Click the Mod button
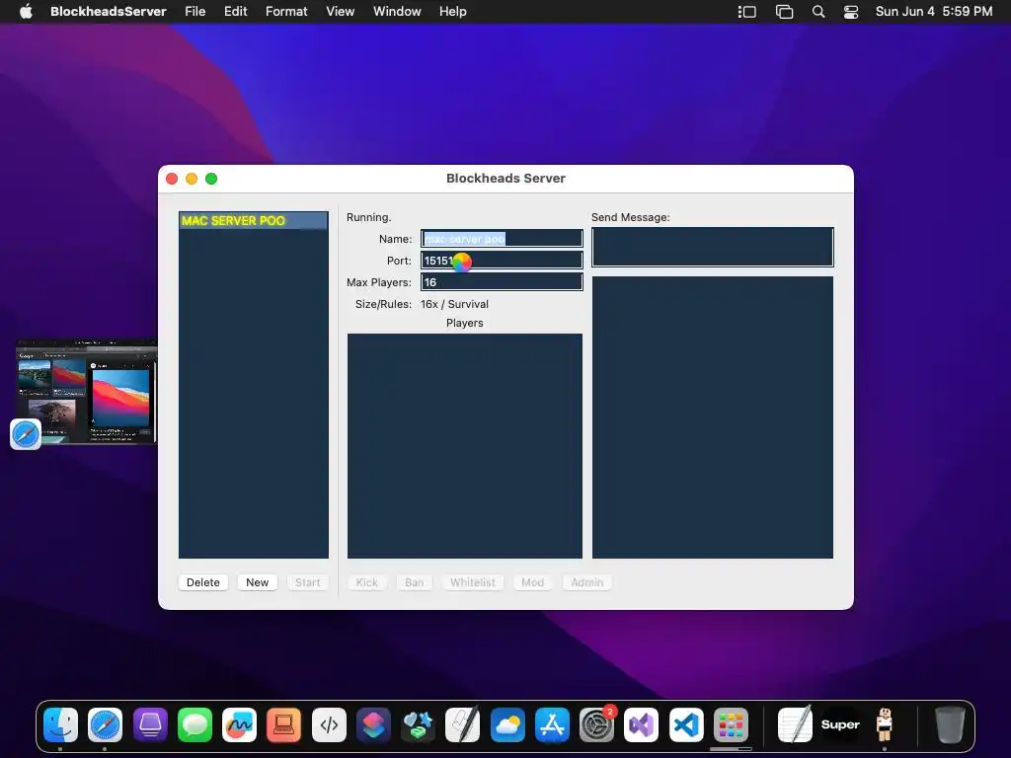 [x=532, y=582]
